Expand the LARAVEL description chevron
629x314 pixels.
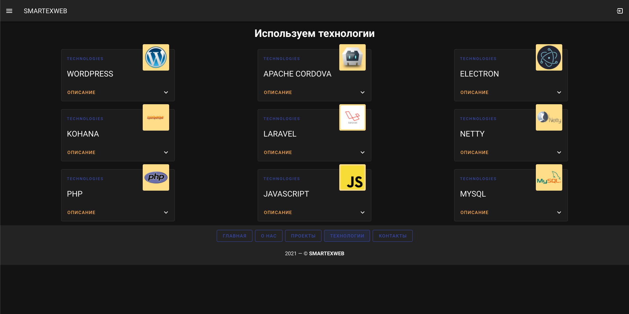pos(362,152)
